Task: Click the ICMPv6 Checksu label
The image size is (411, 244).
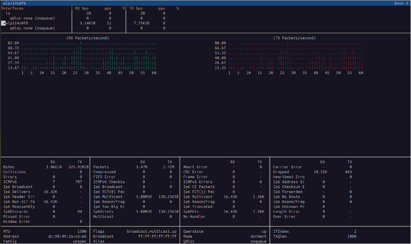Action: tap(109, 182)
